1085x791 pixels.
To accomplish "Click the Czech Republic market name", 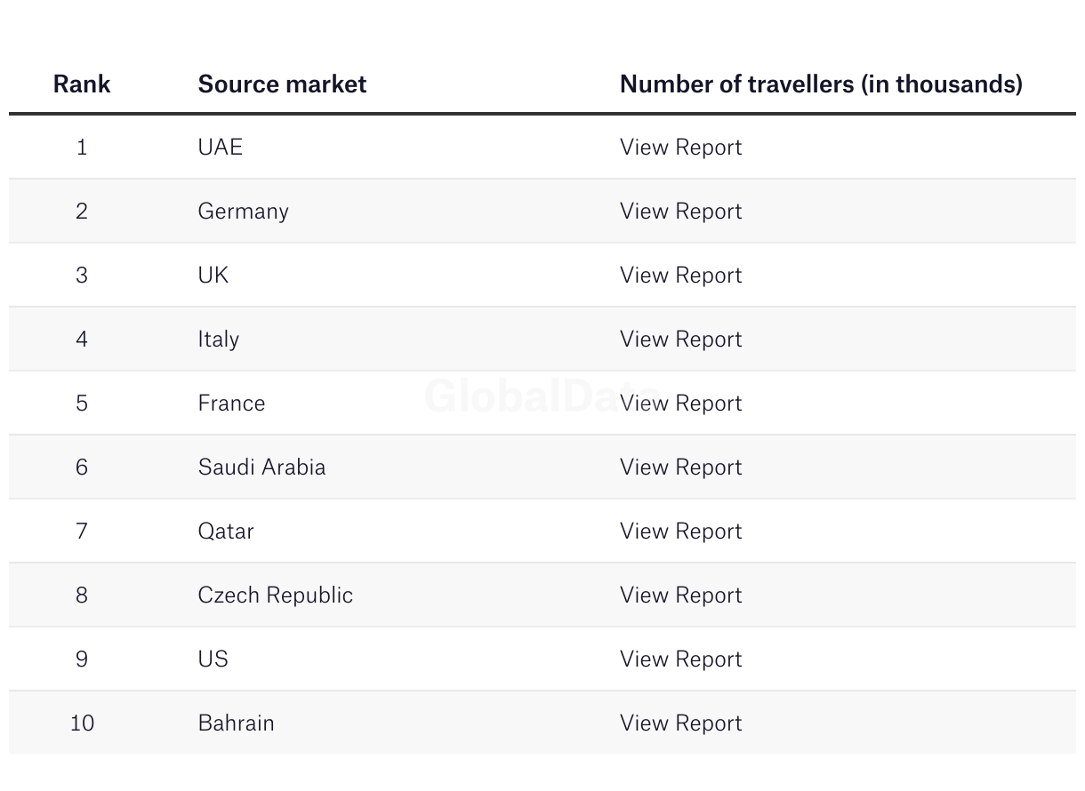I will (275, 595).
